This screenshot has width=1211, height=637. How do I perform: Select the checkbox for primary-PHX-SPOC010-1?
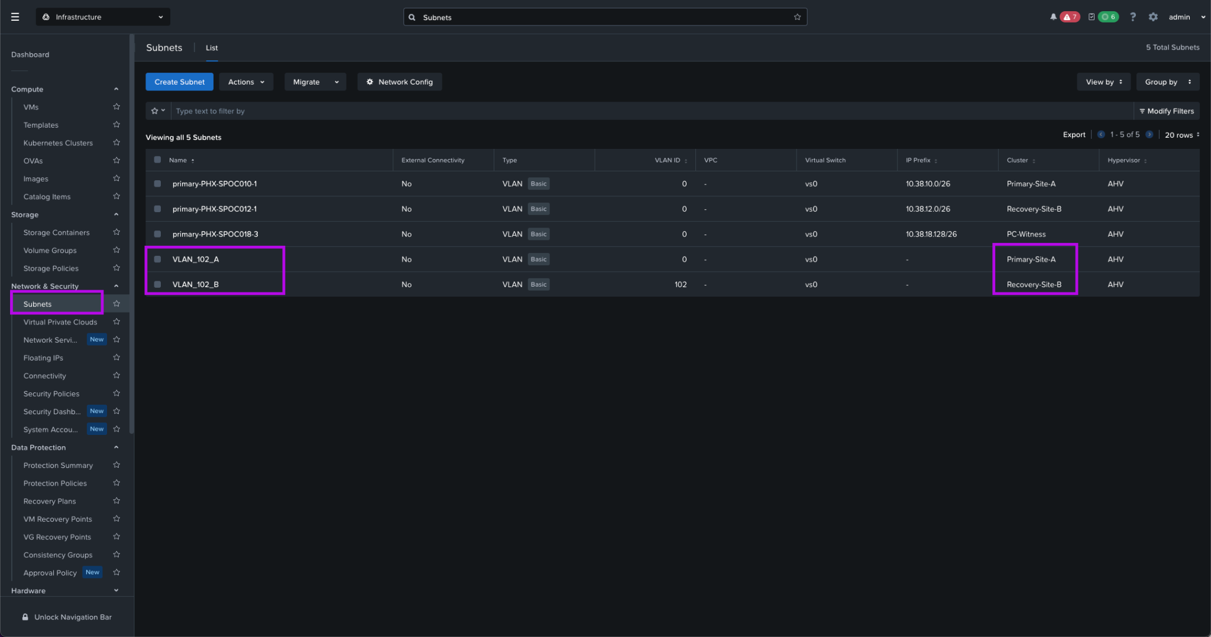[157, 184]
